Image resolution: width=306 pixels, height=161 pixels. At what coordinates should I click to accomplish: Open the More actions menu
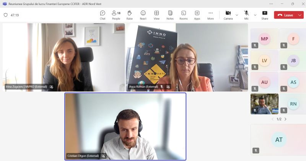click(210, 15)
